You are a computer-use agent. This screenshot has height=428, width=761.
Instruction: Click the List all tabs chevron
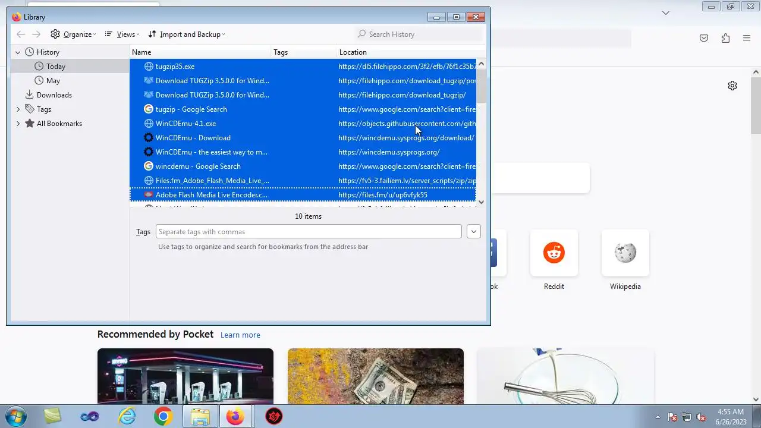coord(666,12)
